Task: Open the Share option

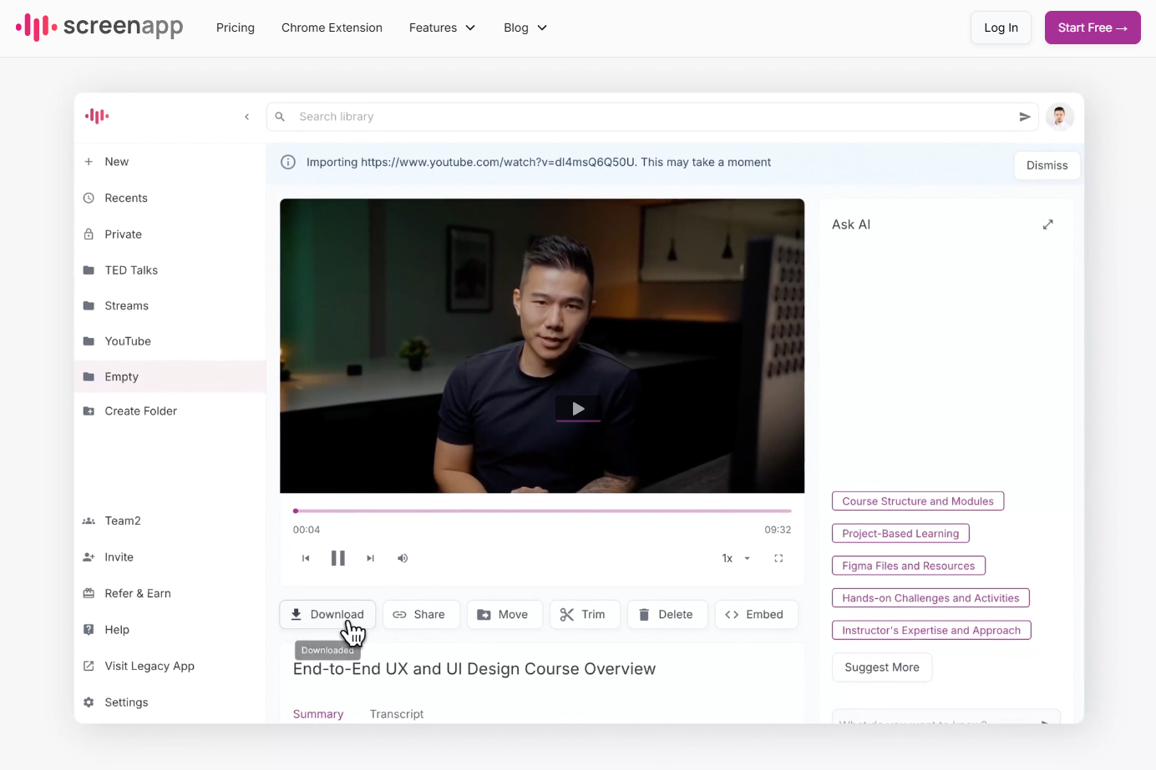Action: click(421, 614)
